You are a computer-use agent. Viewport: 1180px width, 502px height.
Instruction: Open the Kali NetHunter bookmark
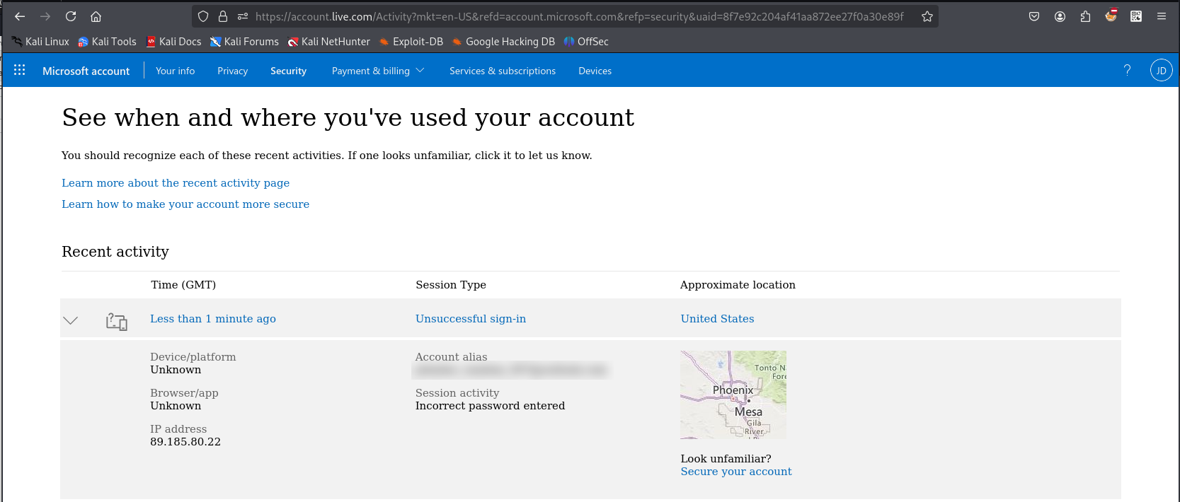tap(328, 42)
